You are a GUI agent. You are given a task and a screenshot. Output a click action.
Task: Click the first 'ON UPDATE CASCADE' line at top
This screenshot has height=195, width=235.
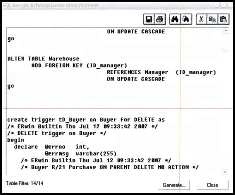click(136, 31)
